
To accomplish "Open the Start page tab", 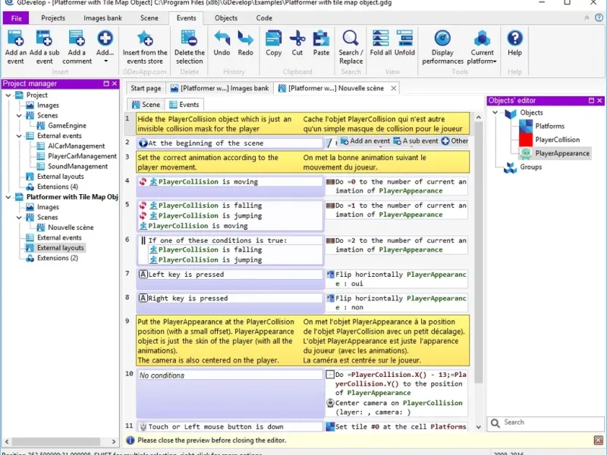I will [x=146, y=88].
